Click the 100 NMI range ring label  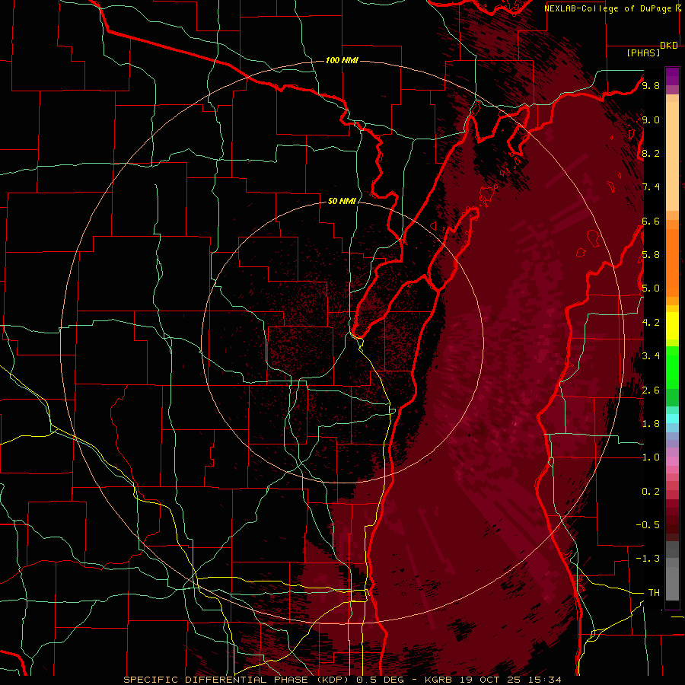342,60
